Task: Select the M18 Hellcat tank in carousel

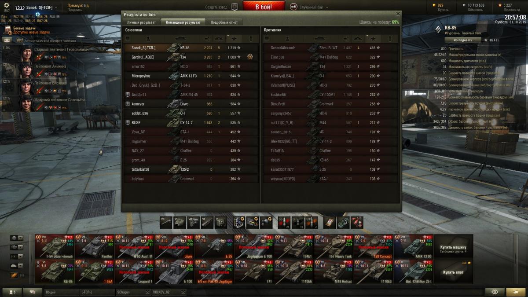Action: [334, 271]
